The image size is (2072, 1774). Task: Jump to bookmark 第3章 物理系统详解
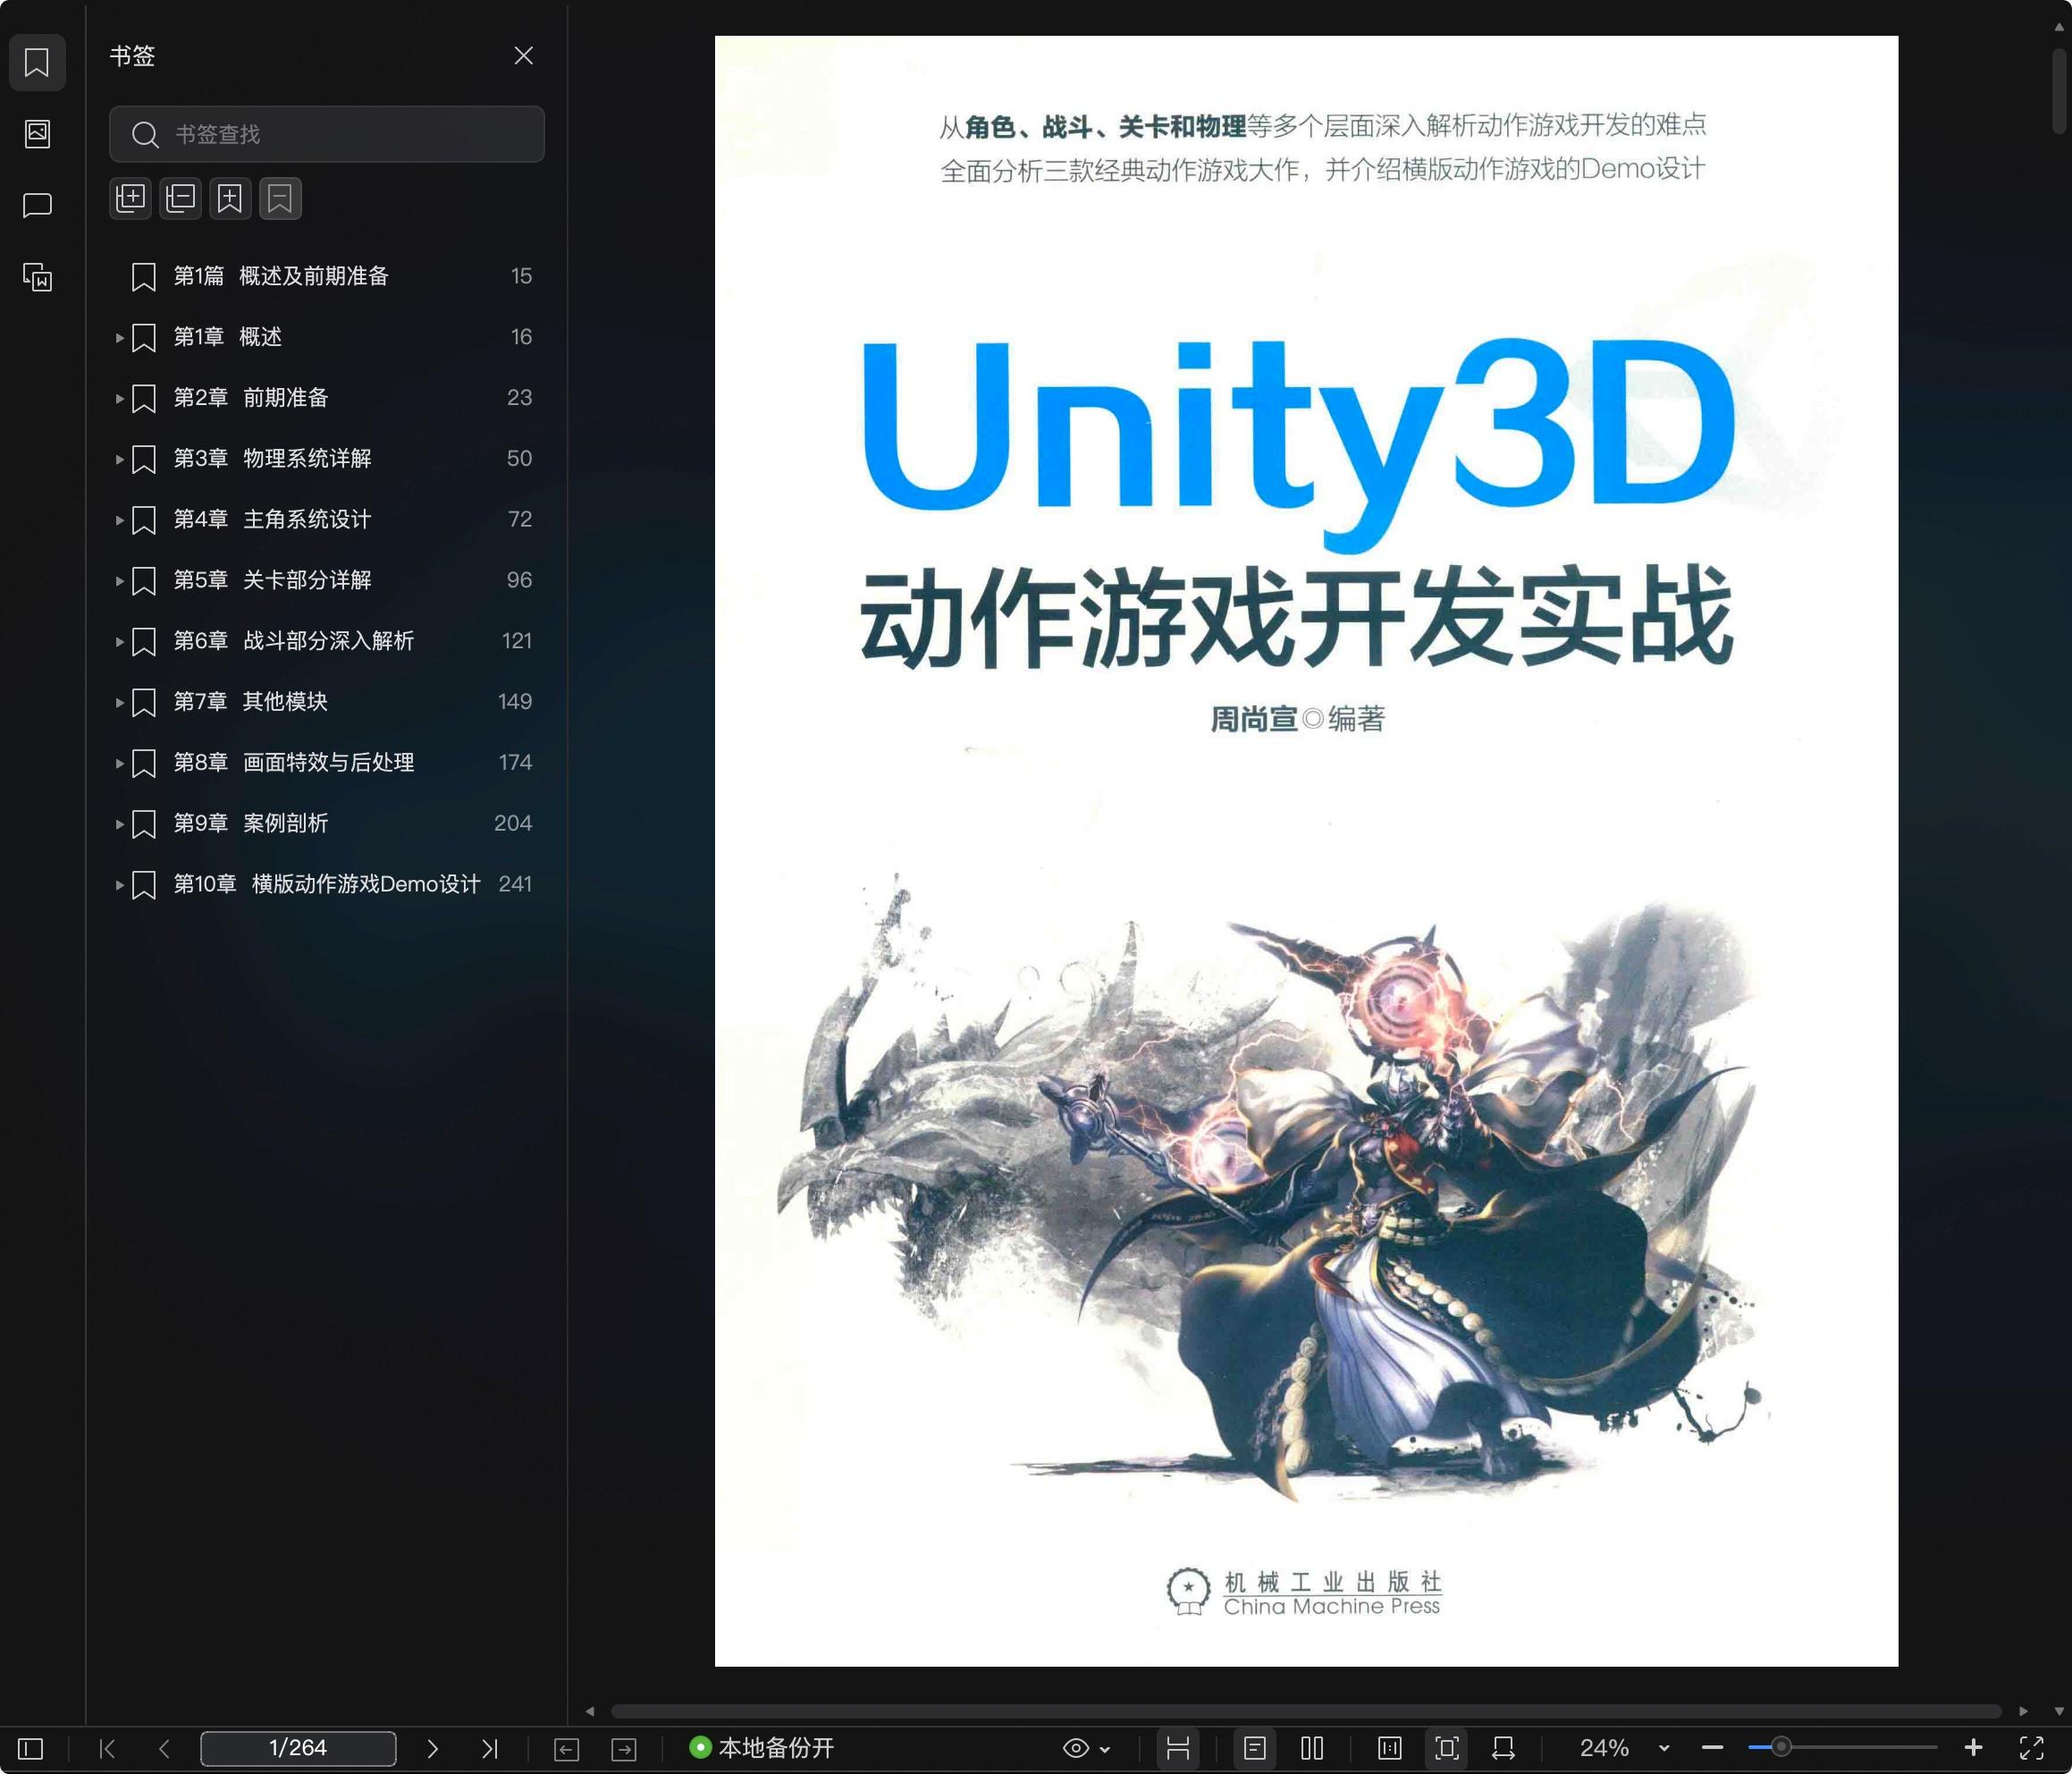coord(273,459)
